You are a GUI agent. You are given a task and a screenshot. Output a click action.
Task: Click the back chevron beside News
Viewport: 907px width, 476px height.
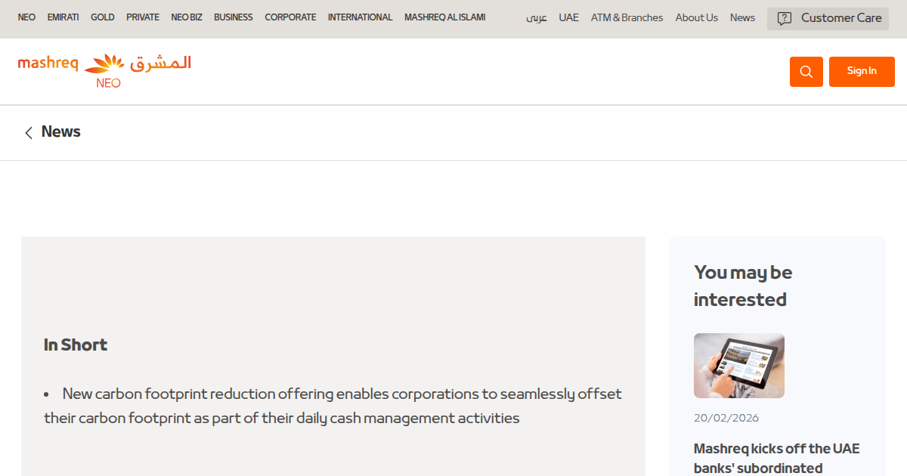29,133
